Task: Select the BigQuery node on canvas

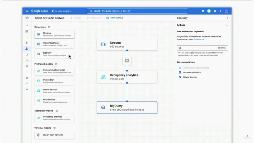Action: point(127,107)
